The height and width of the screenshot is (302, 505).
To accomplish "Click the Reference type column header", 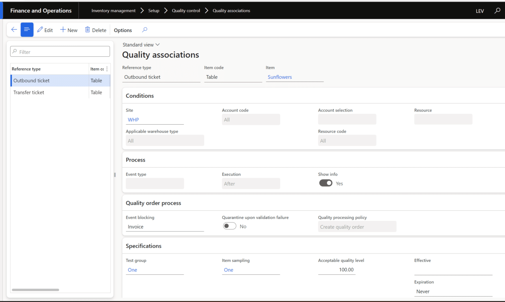I will 26,69.
